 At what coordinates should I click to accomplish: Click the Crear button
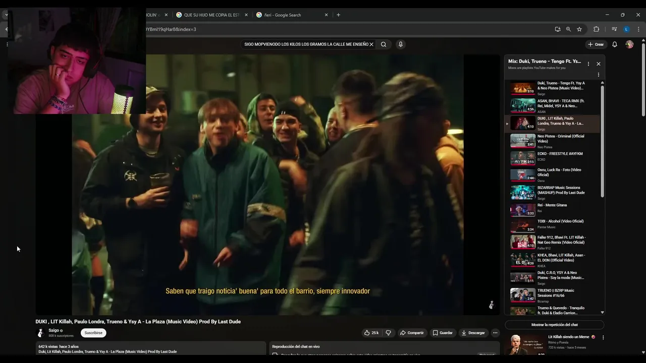pos(596,44)
